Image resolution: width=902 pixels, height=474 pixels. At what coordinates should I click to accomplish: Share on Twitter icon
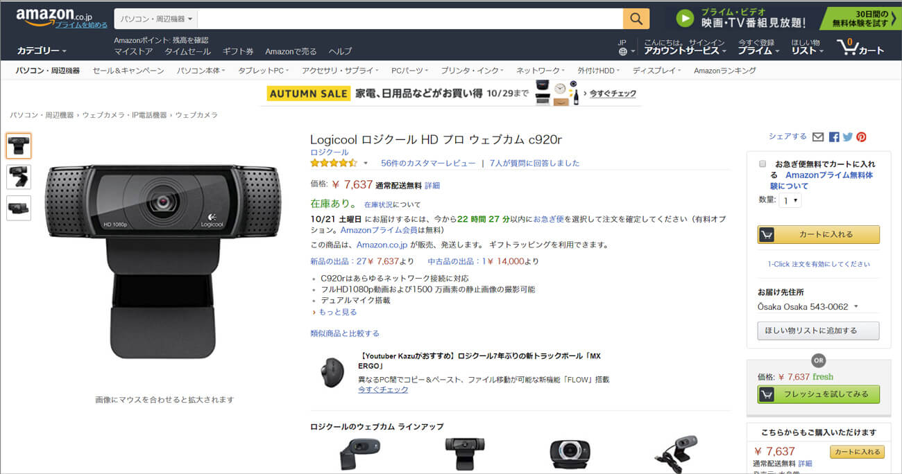[x=847, y=137]
